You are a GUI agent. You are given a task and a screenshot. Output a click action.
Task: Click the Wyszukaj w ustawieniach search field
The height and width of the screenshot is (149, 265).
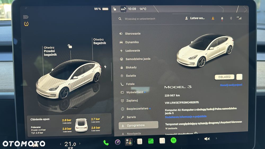[x=140, y=19]
